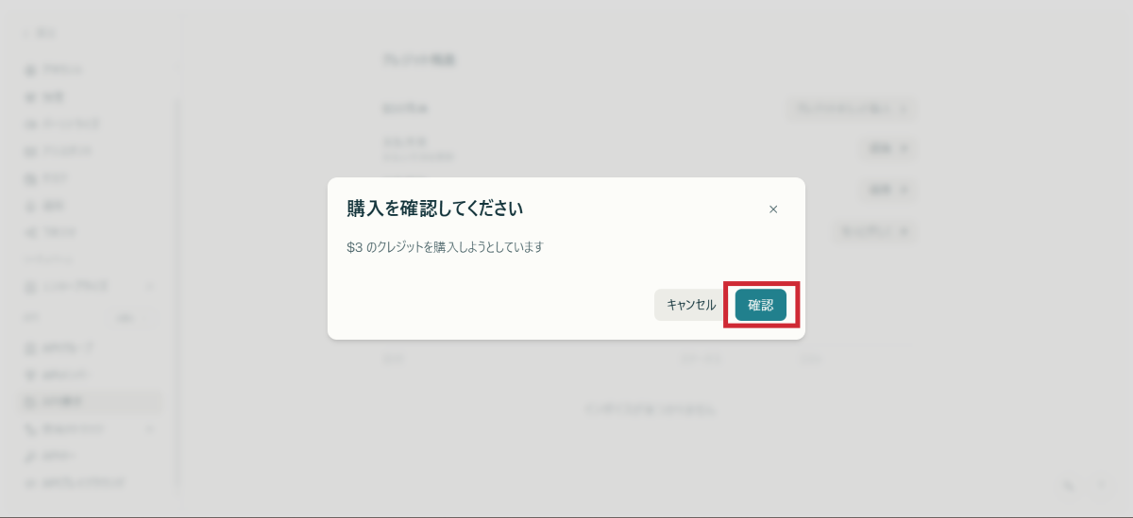Close the purchase confirmation dialog with X

[773, 209]
